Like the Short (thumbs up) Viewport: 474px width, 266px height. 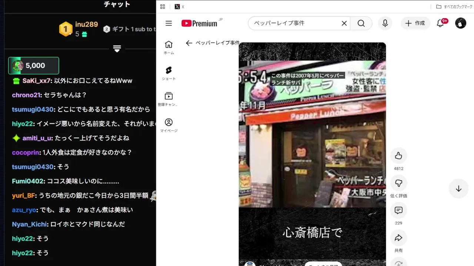coord(398,156)
